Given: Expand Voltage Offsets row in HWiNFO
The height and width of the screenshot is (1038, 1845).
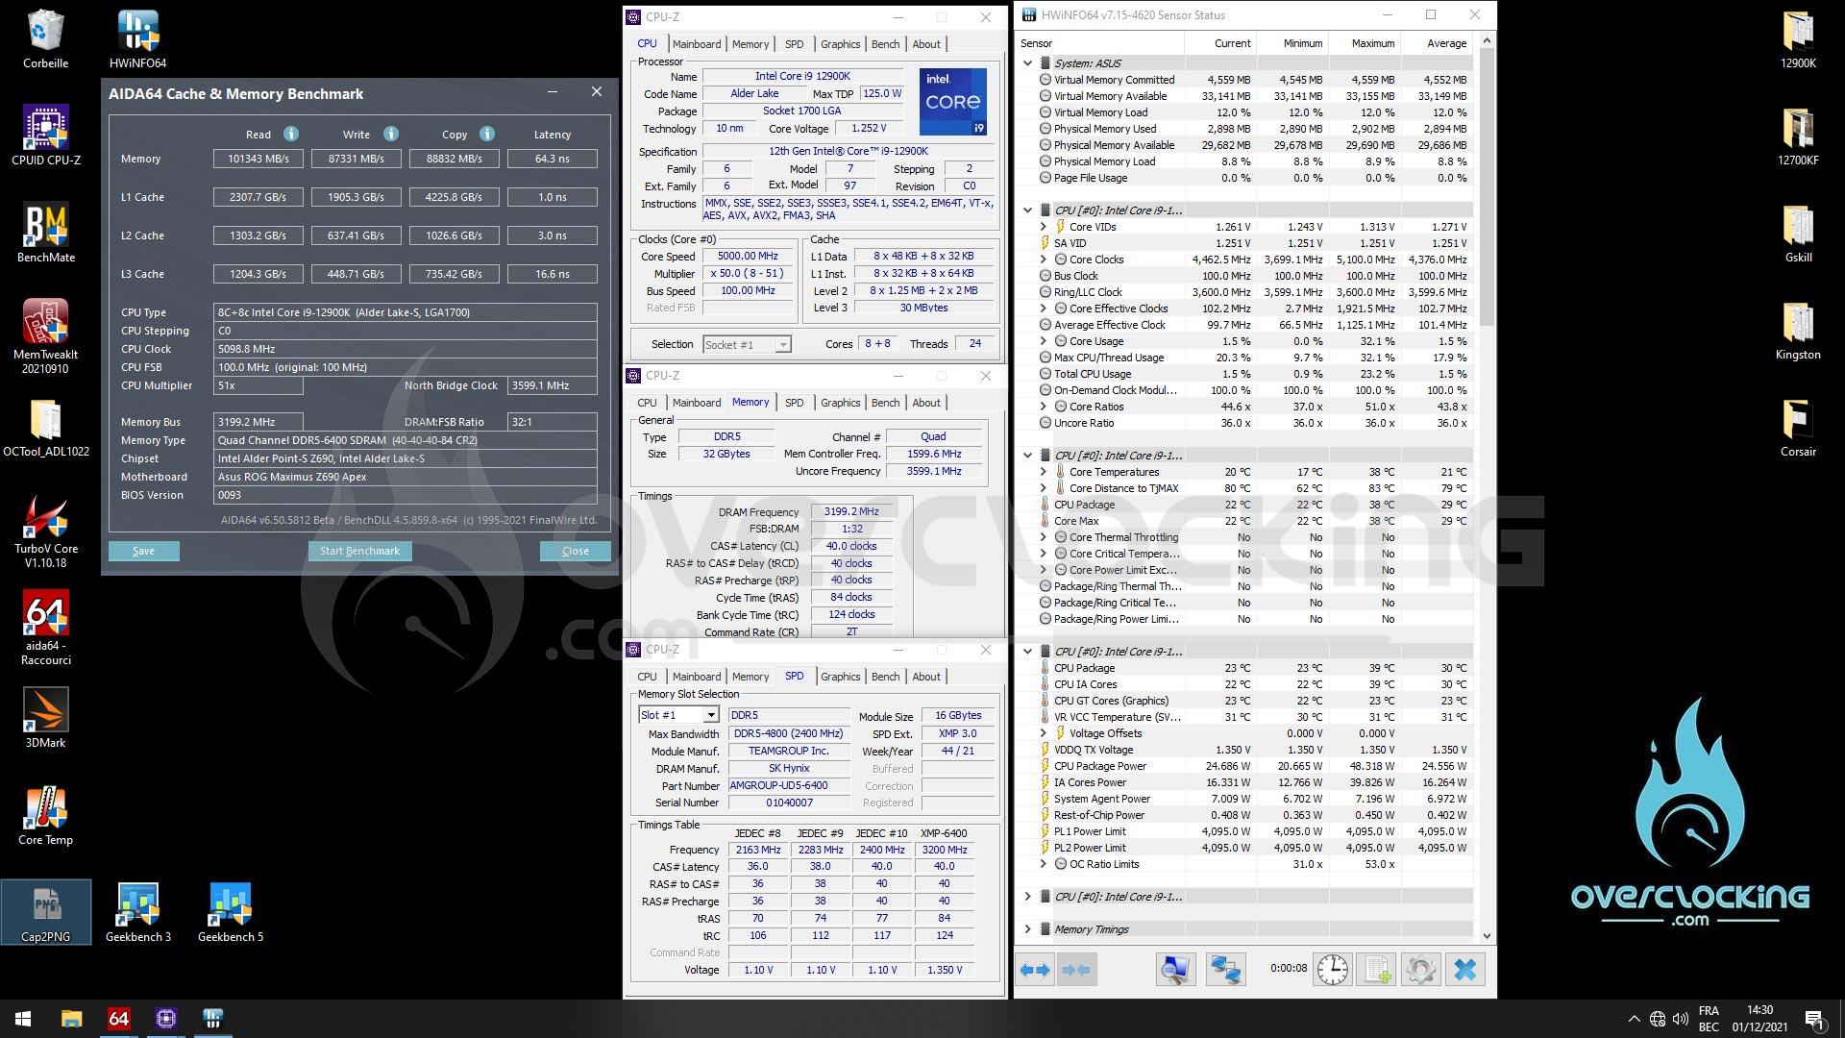Looking at the screenshot, I should point(1043,733).
